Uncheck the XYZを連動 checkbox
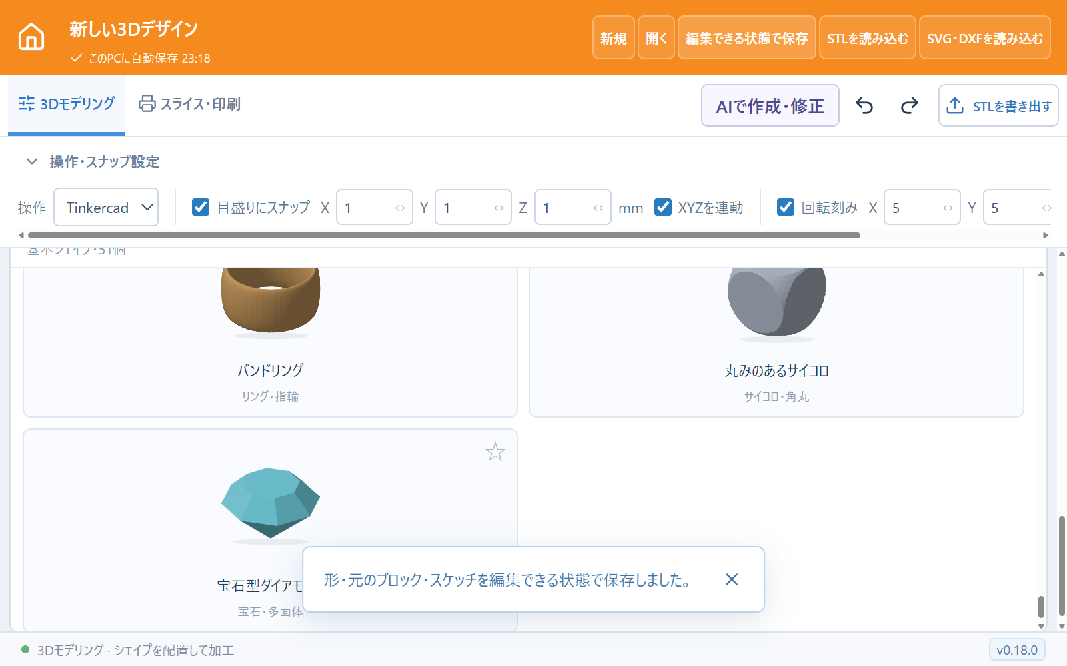 663,207
